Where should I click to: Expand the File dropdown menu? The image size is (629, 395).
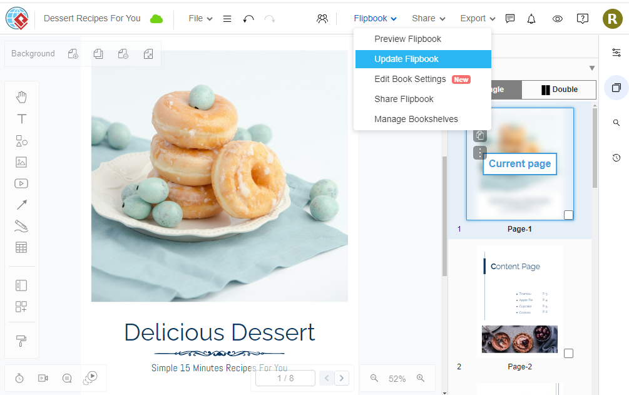(x=200, y=19)
